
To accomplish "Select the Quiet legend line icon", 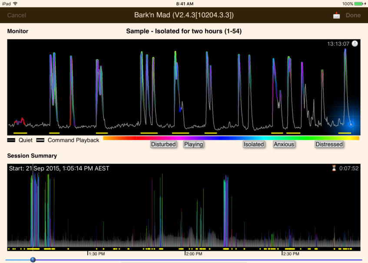I will point(12,141).
